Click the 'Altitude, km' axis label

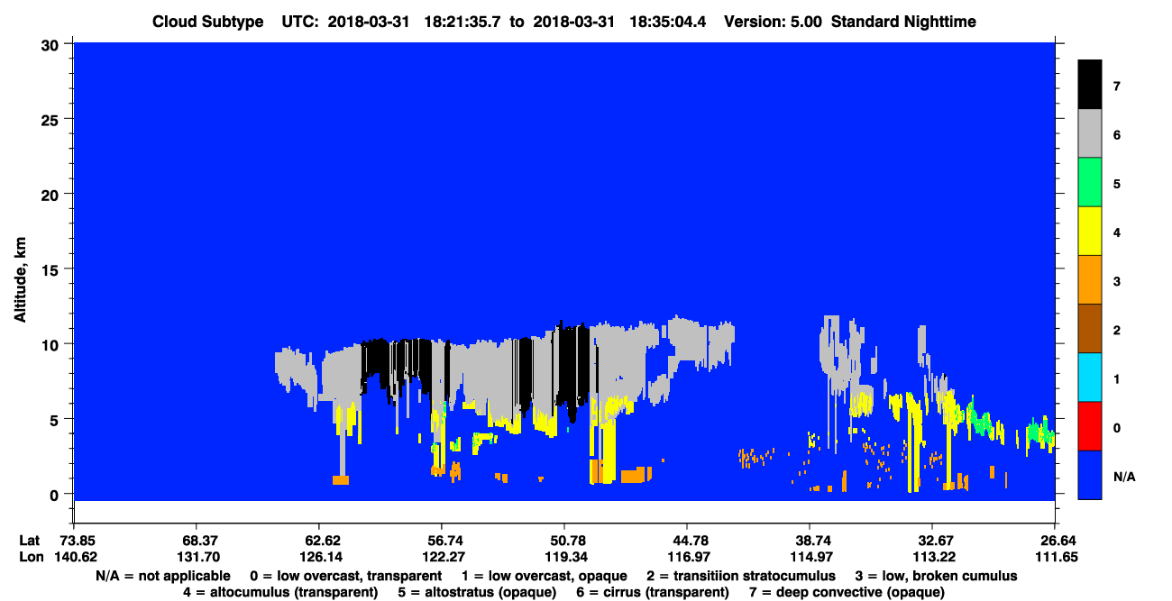(20, 281)
